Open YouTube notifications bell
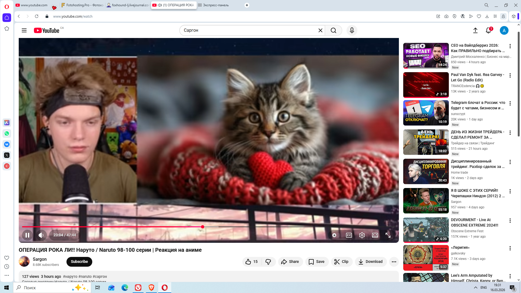This screenshot has width=521, height=293. click(488, 30)
